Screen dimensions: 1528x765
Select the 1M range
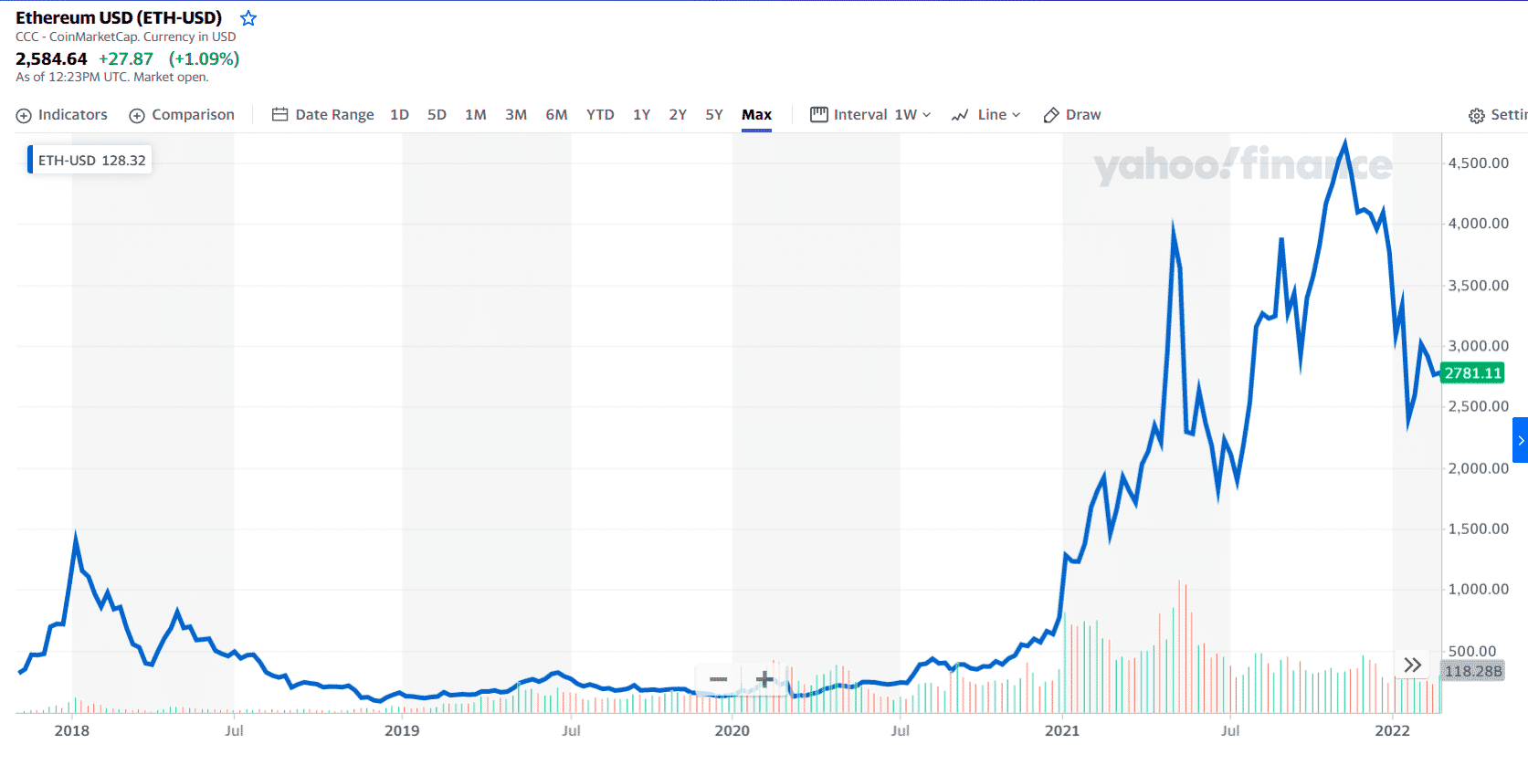[x=475, y=115]
